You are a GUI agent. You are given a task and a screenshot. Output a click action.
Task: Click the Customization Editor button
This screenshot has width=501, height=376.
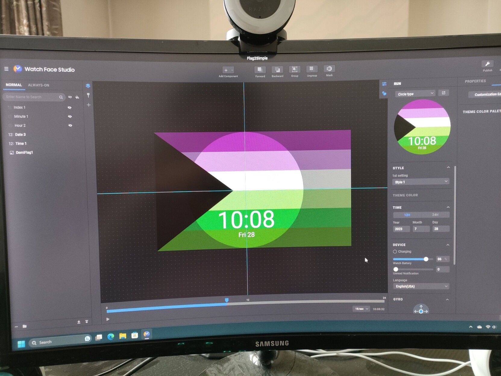point(486,94)
